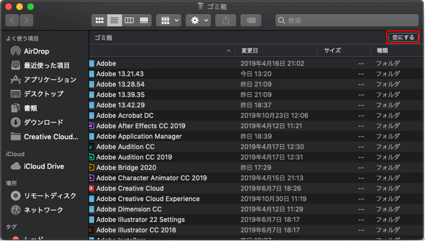Select the Adobe 13.42.29 folder
Screen dimensions: 425x241
(256, 105)
